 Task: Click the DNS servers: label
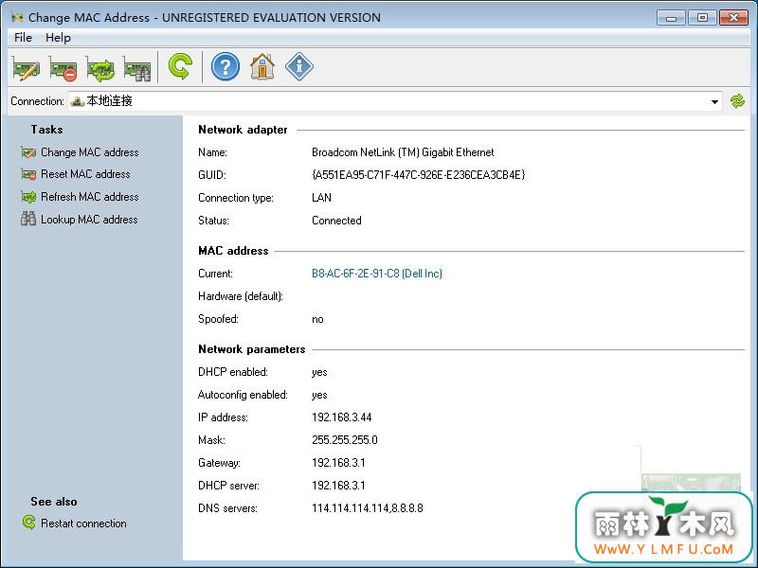(227, 508)
